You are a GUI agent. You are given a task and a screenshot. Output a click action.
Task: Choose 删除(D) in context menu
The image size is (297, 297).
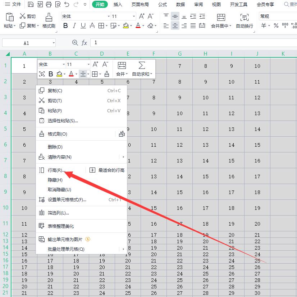pyautogui.click(x=82, y=147)
